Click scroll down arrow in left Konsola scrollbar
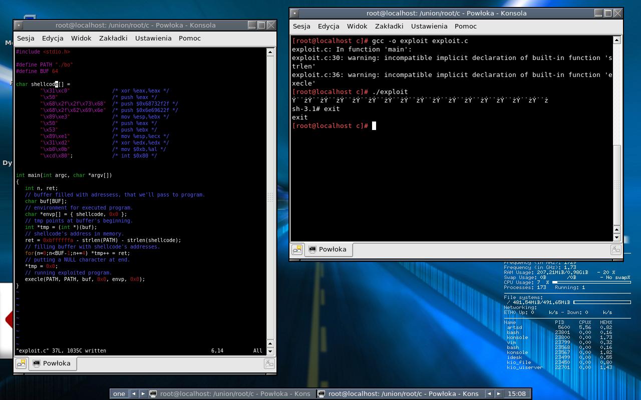This screenshot has height=400, width=641. [x=270, y=350]
